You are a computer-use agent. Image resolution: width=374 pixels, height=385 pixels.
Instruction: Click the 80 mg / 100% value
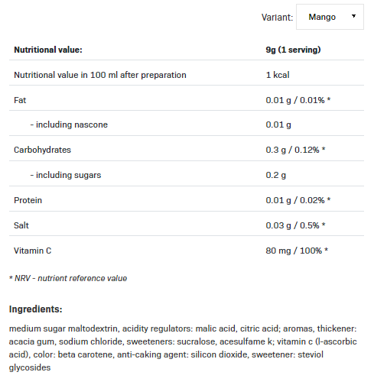(297, 251)
